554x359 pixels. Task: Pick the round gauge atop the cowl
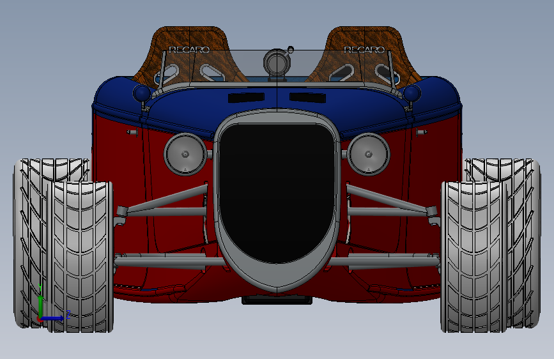277,63
